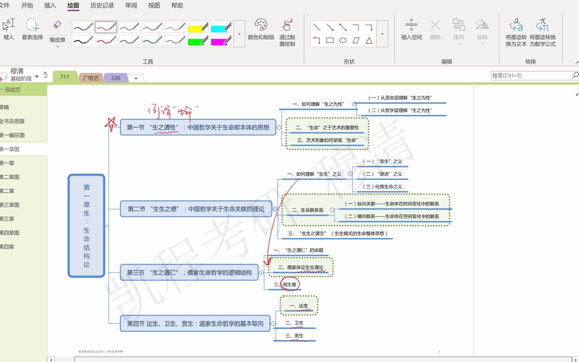Open the Insert (插入) ribbon tab
The height and width of the screenshot is (362, 579).
pos(50,5)
